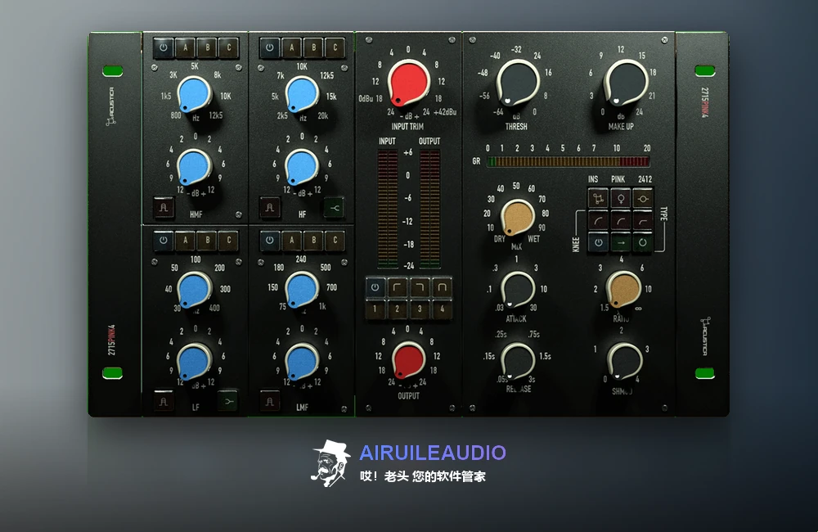Click the ATTACK knob

[x=518, y=289]
